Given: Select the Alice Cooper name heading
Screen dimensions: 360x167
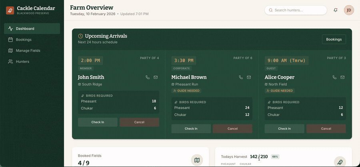Looking at the screenshot, I should (280, 77).
